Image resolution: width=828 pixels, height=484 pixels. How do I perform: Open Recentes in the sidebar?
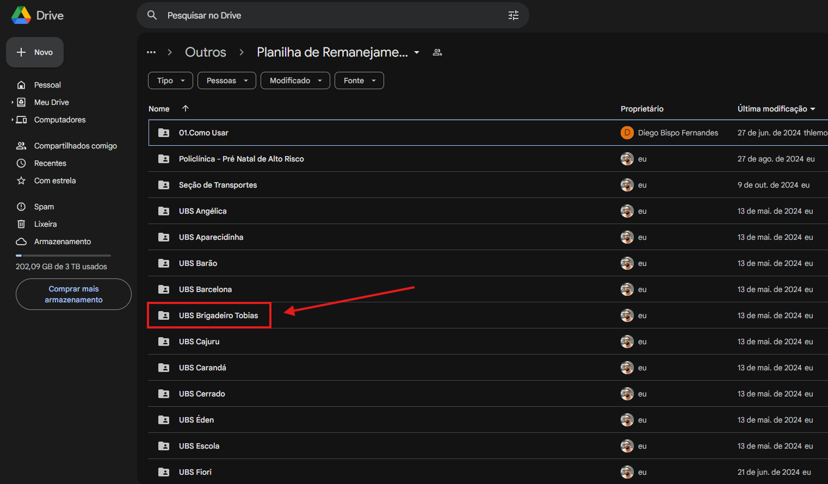click(x=50, y=163)
